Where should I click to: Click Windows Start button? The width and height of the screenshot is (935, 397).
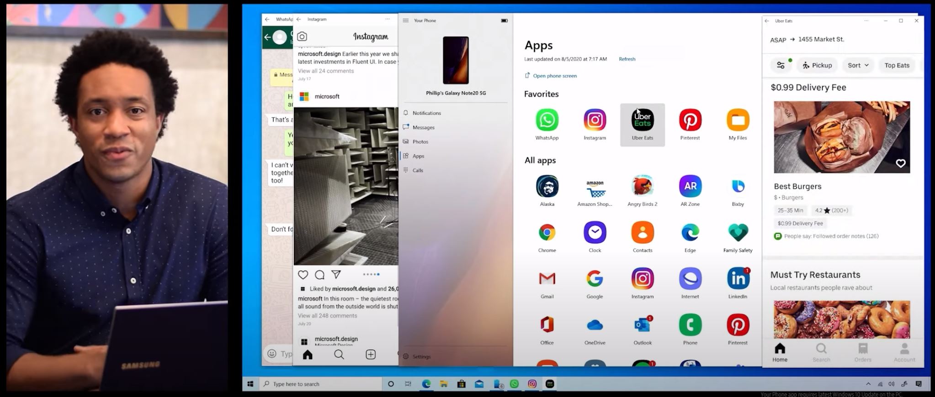[x=250, y=384]
